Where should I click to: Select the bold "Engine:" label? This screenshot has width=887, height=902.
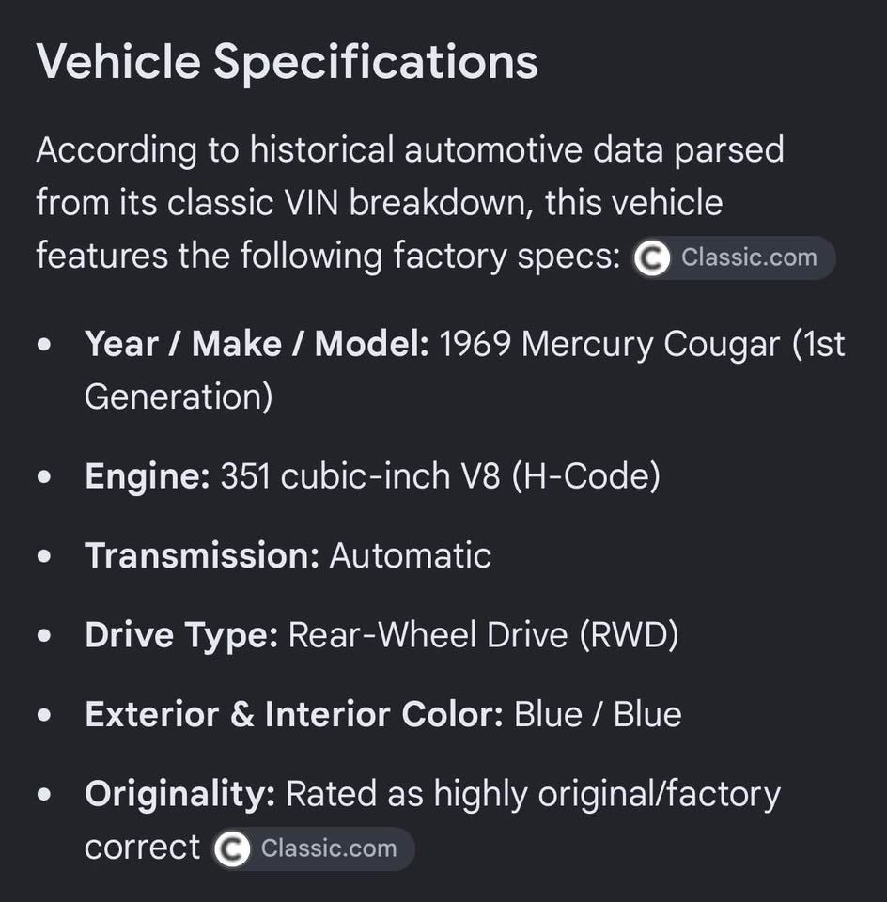point(148,476)
